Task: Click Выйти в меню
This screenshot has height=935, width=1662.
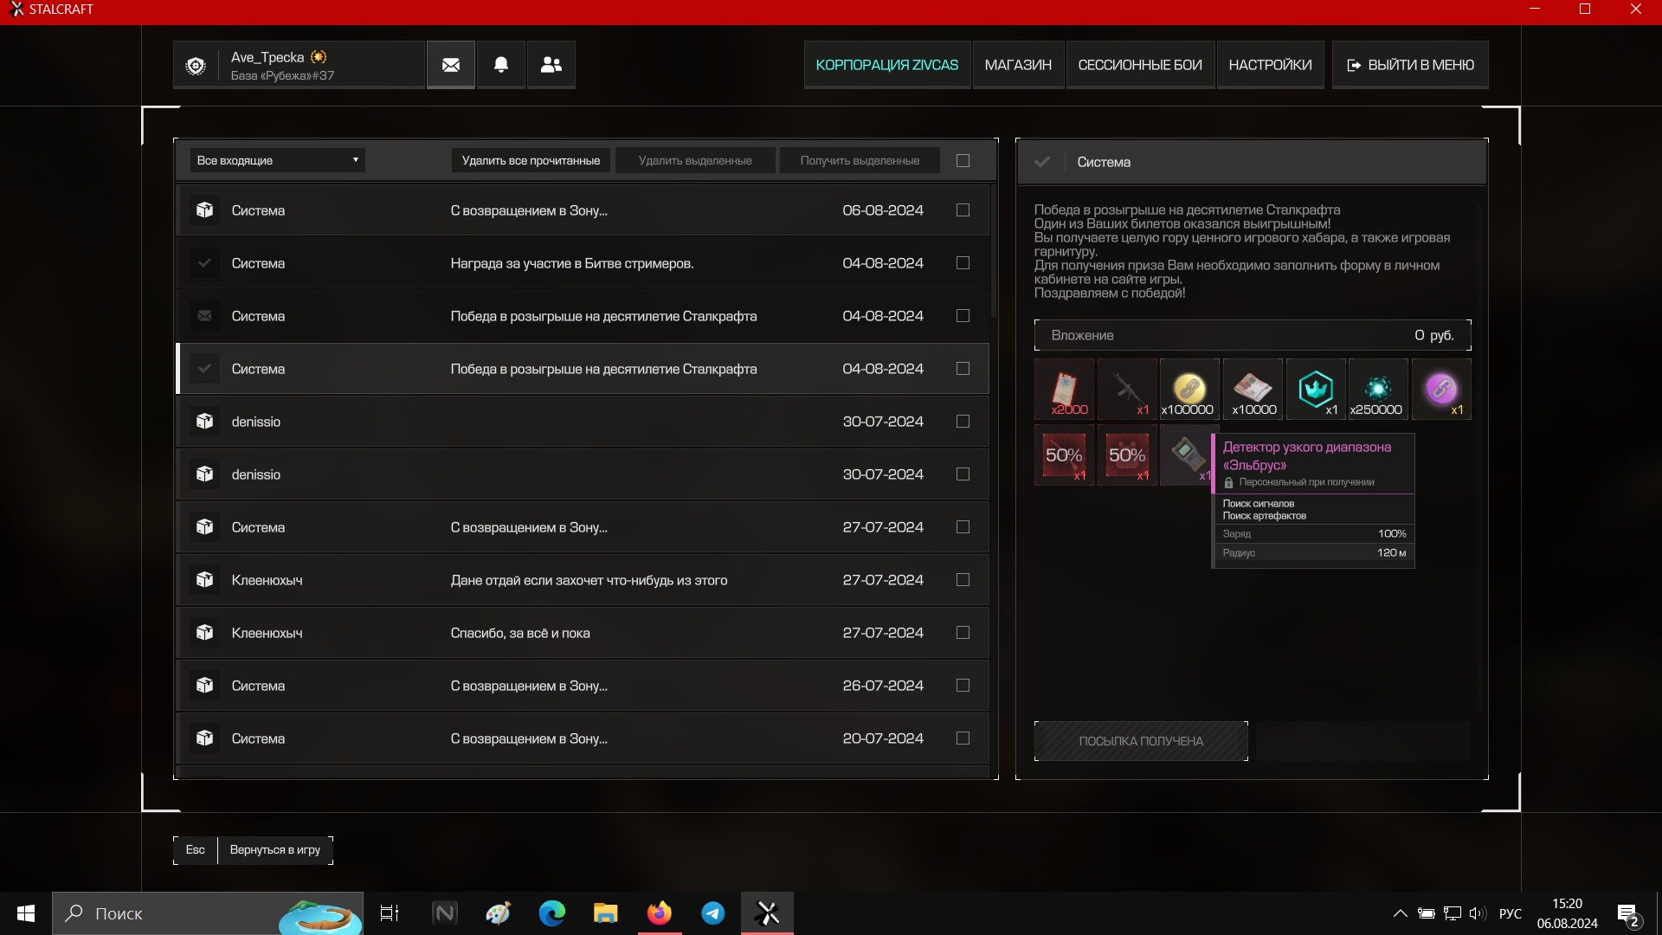Action: [1410, 65]
